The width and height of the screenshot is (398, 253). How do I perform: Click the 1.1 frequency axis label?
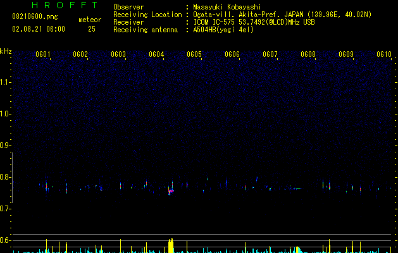[x=5, y=82]
